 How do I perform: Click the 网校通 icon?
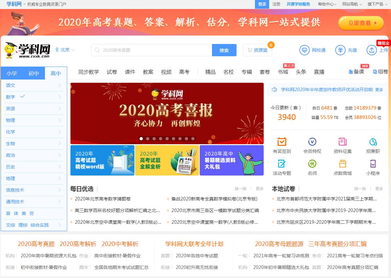click(x=312, y=50)
